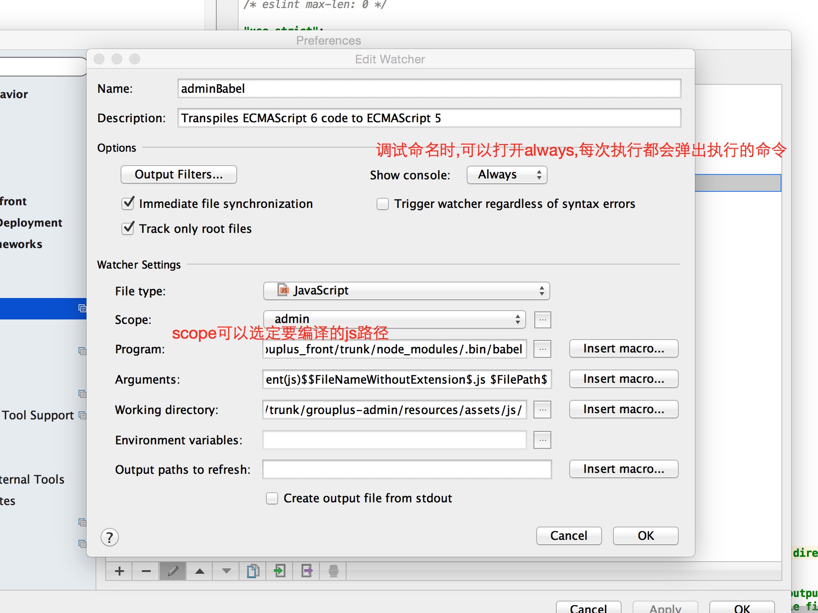Click the export watcher purple arrow icon
The height and width of the screenshot is (613, 818).
[307, 571]
